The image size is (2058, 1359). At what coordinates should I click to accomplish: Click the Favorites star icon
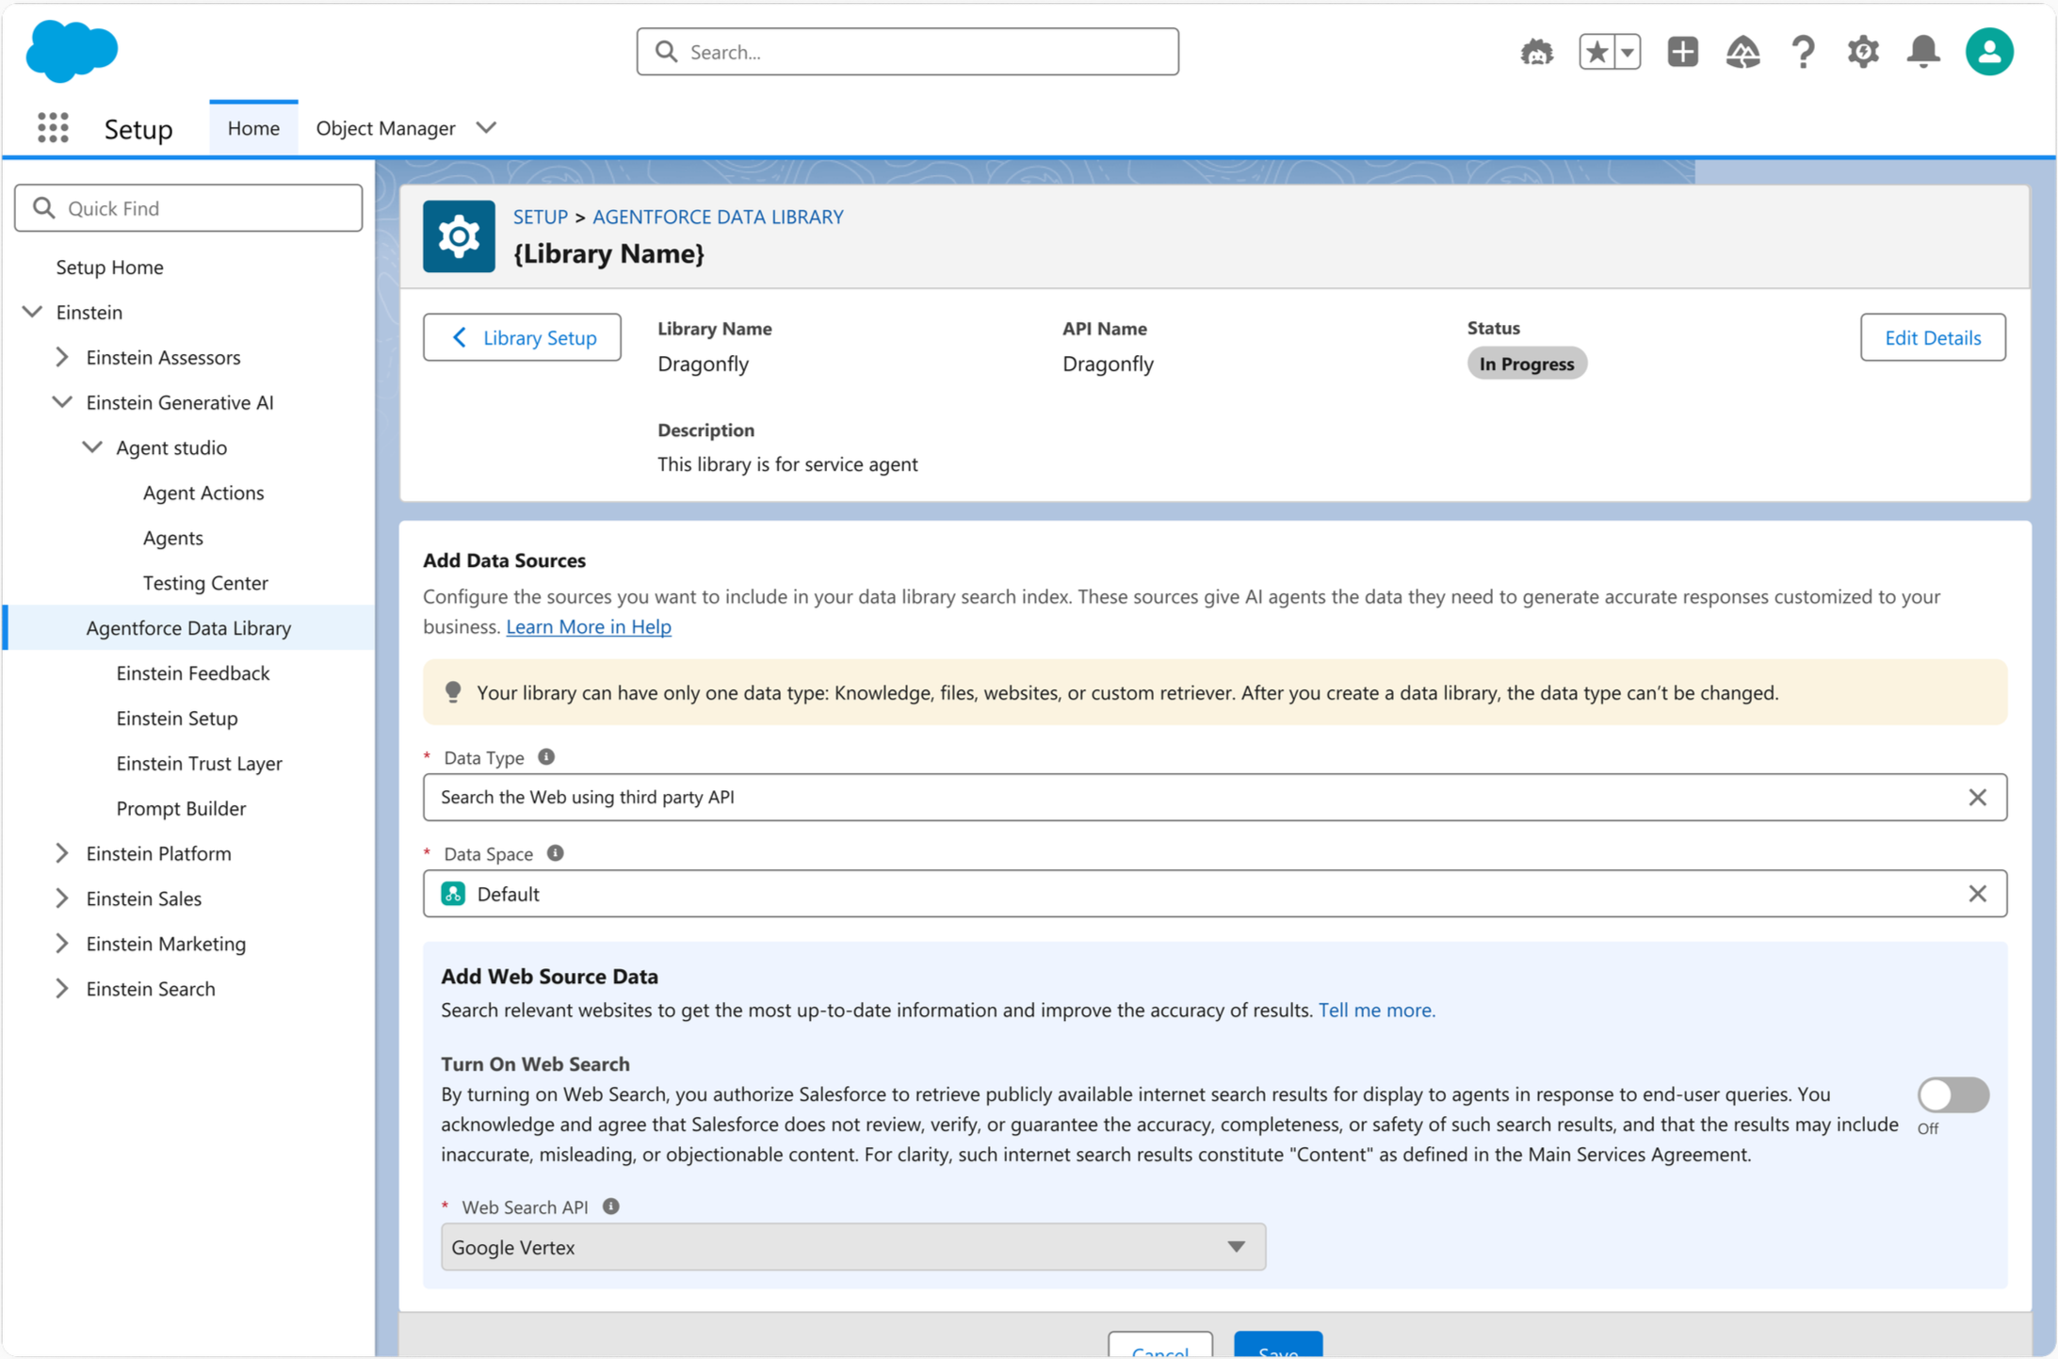coord(1596,52)
